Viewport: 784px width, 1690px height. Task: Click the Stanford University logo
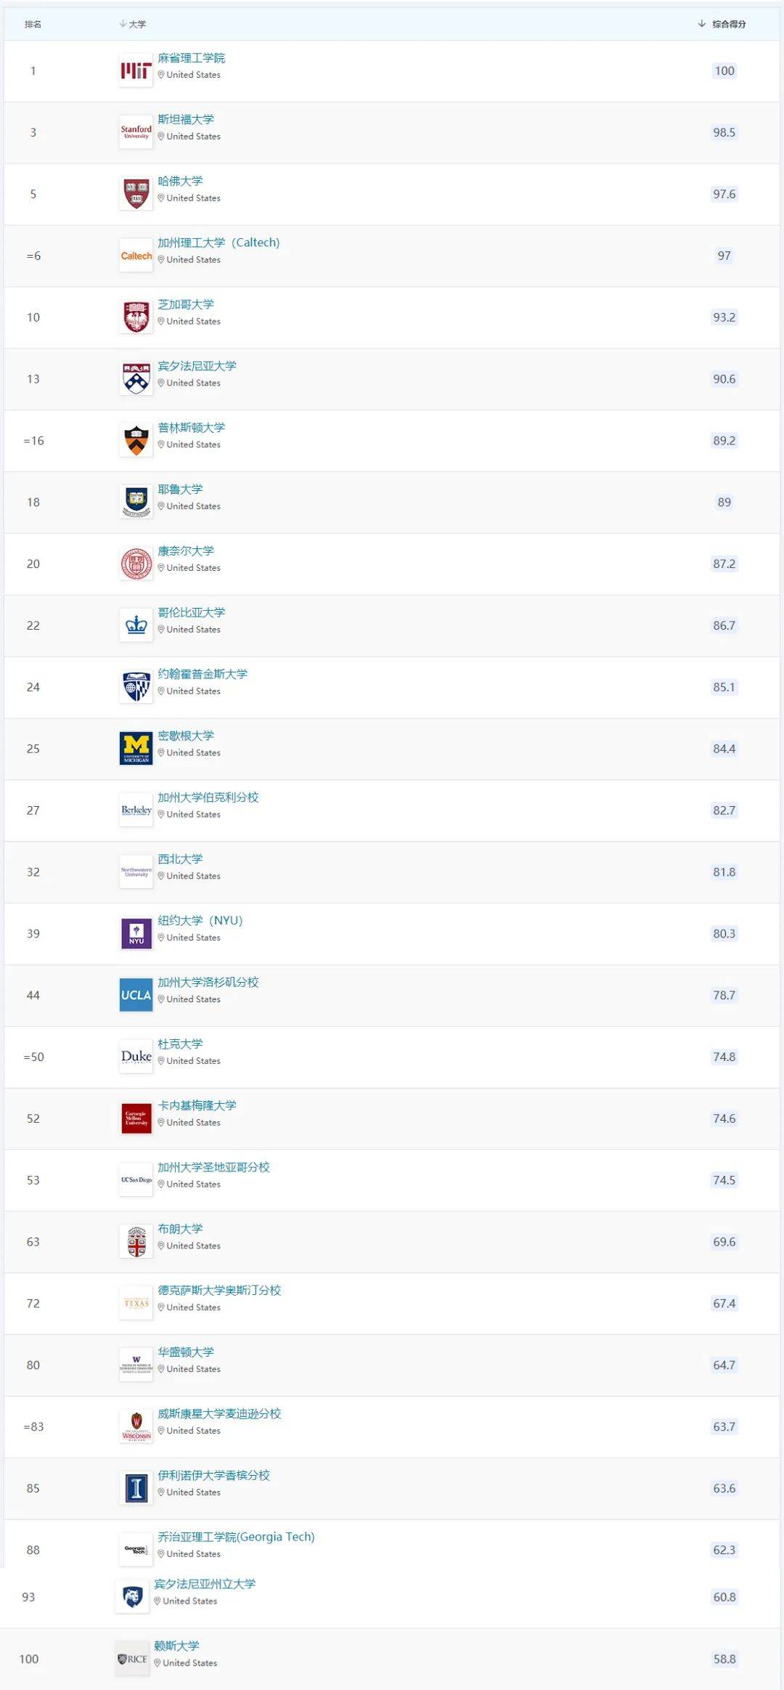point(136,133)
